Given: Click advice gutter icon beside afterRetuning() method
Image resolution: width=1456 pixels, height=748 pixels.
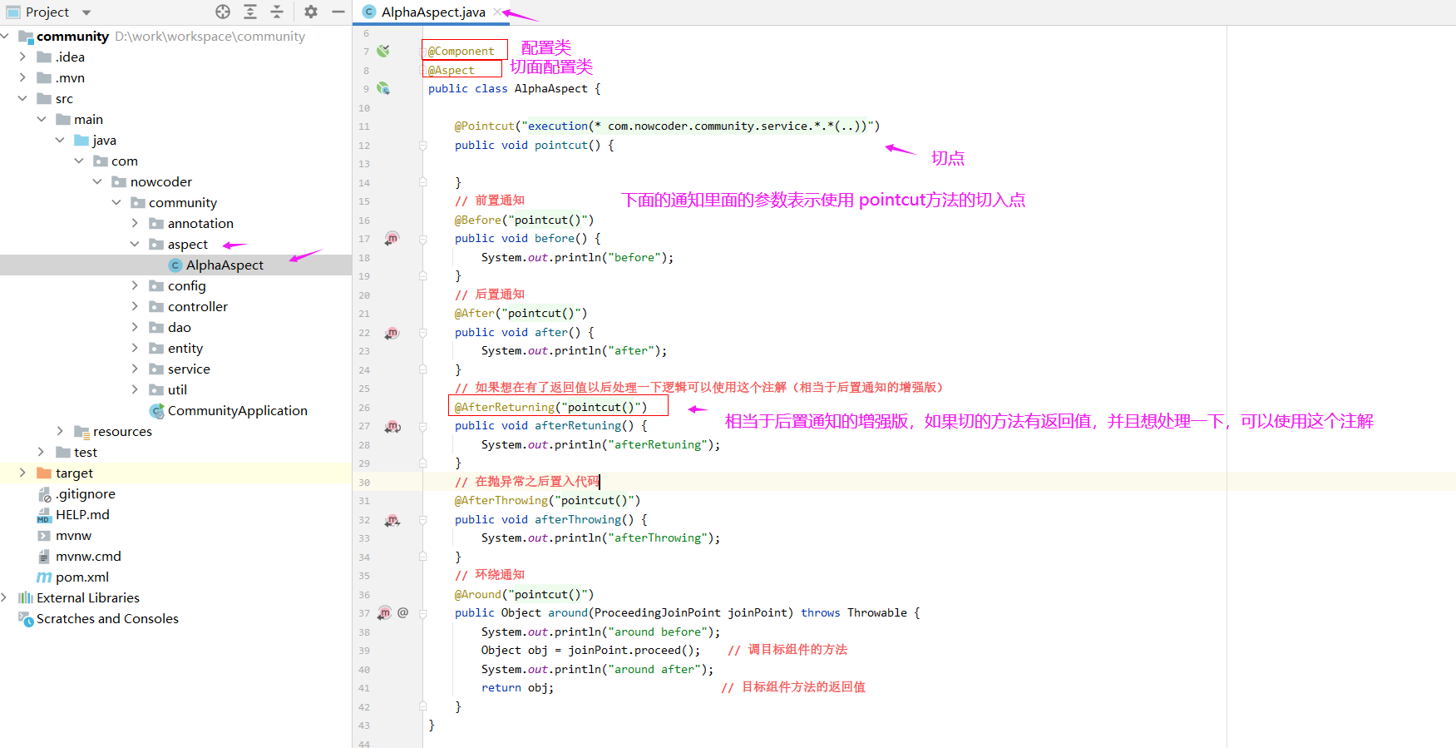Looking at the screenshot, I should click(x=392, y=426).
